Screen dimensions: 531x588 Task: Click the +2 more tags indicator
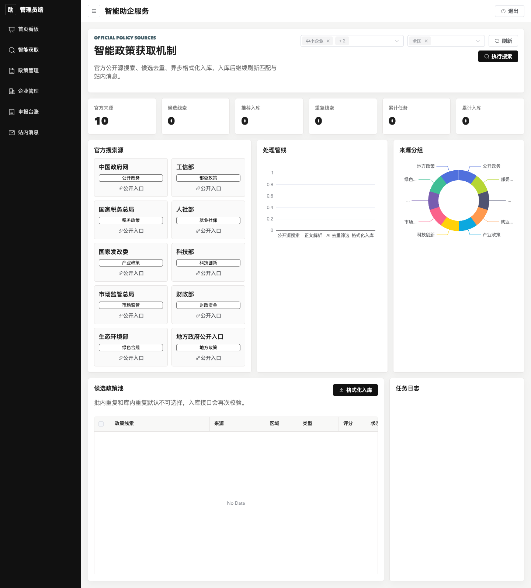[x=342, y=41]
